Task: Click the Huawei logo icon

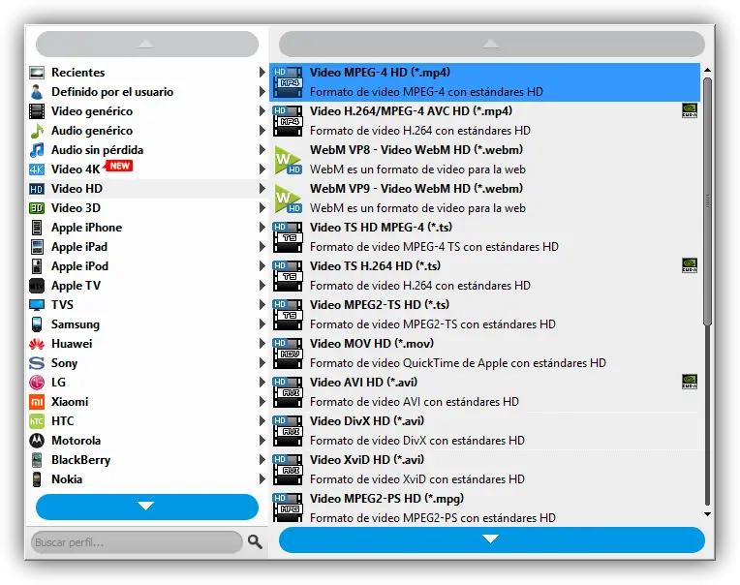Action: click(37, 344)
